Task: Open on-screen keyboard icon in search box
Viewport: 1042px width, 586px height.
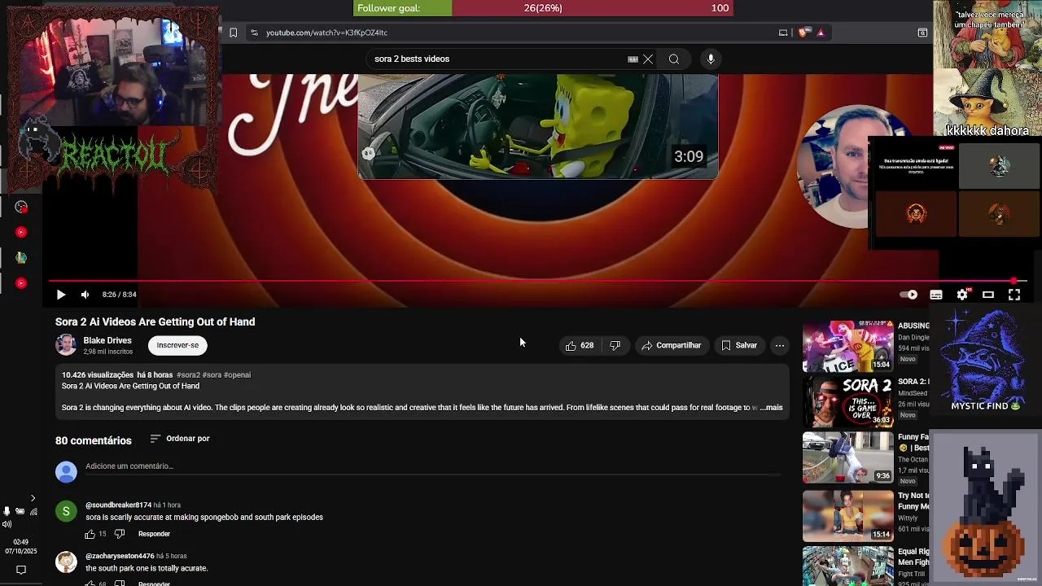Action: coord(633,59)
